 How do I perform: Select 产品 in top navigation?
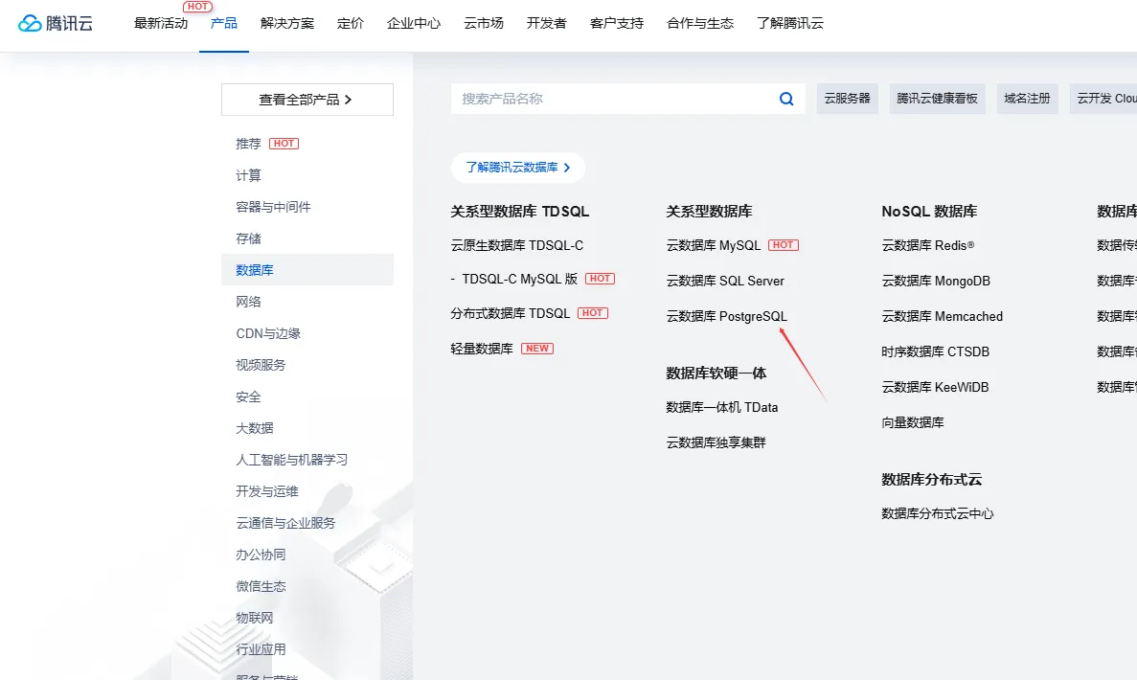pos(224,23)
